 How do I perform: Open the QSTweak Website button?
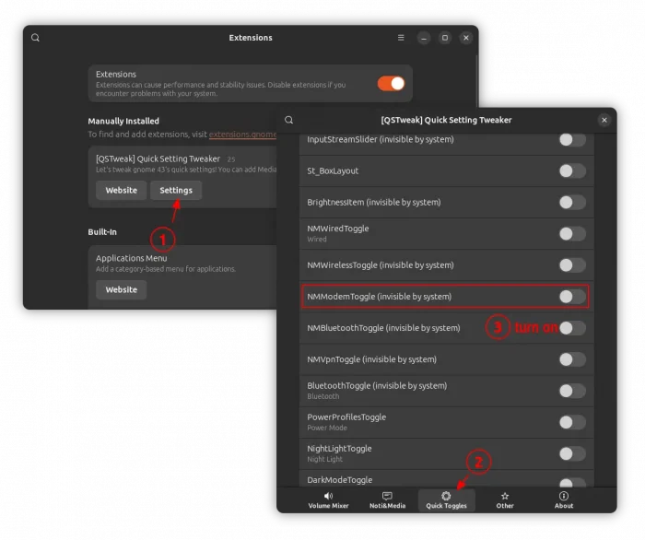[121, 191]
